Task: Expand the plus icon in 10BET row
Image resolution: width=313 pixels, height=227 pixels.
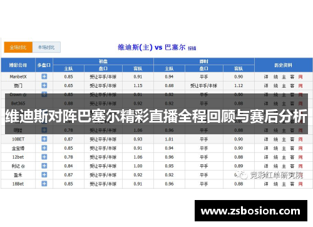Action: (x=44, y=139)
